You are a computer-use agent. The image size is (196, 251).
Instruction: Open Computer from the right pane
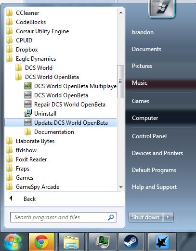tap(145, 118)
